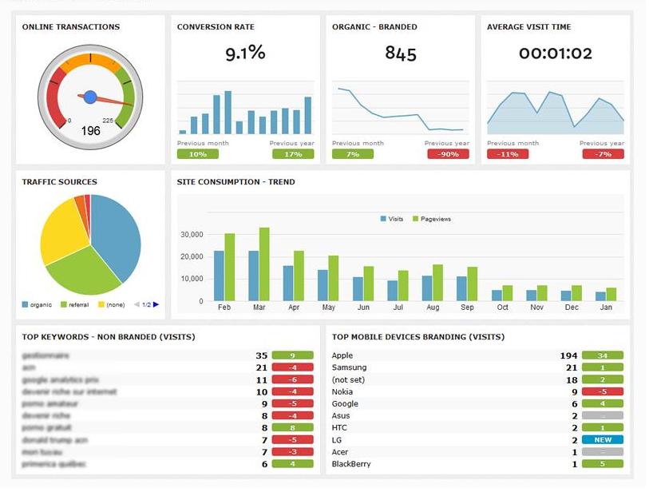Open the next legend page with the right arrow
649x492 pixels.
[156, 304]
